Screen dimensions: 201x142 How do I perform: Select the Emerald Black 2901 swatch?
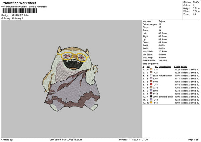click(x=151, y=96)
